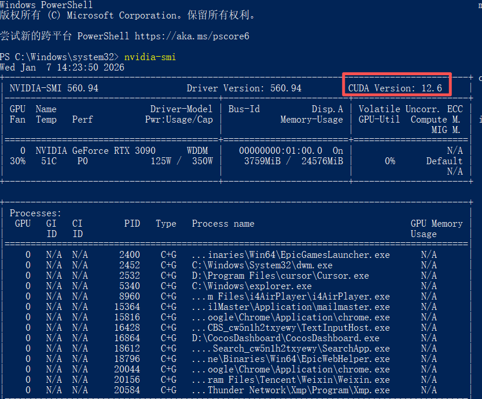Select the Cursor.exe process path
482x399 pixels.
[280, 276]
